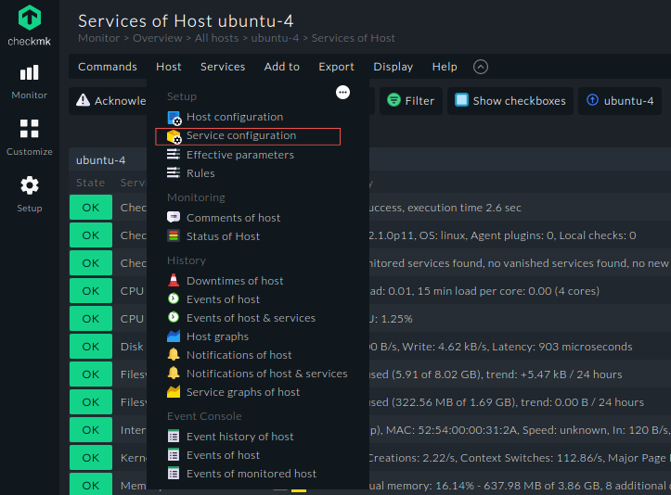
Task: Open the Help menu
Action: point(445,67)
